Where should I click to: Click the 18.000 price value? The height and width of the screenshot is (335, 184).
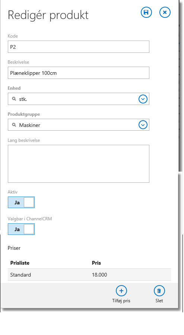tap(99, 275)
